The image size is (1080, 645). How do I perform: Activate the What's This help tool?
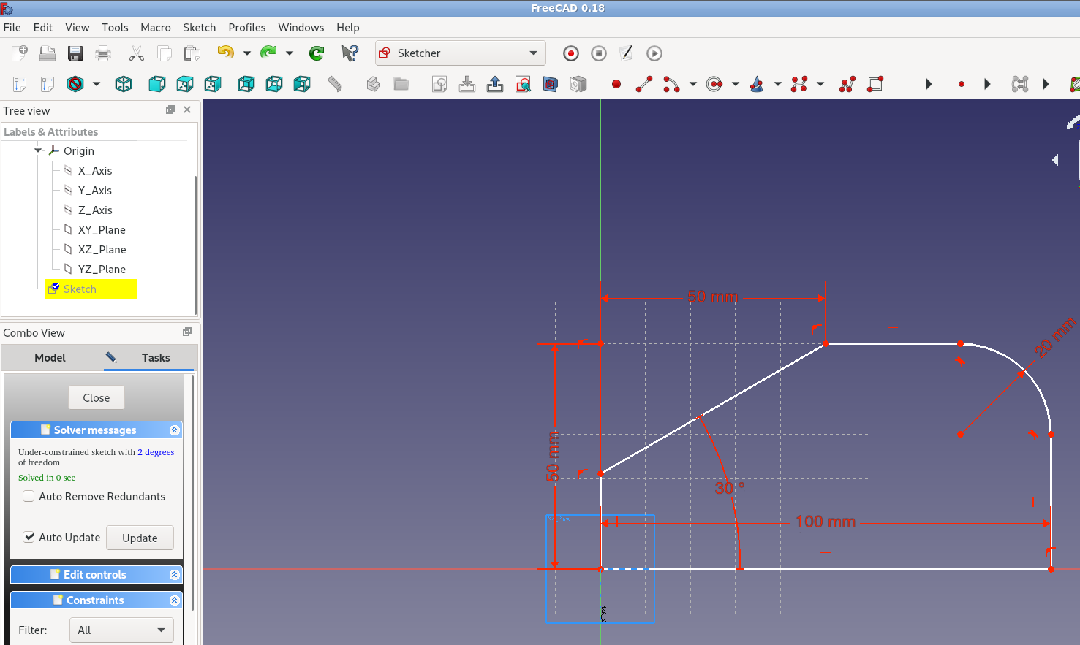pos(350,53)
